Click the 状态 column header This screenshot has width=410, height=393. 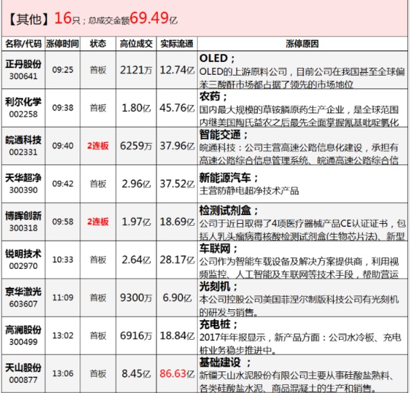(98, 44)
